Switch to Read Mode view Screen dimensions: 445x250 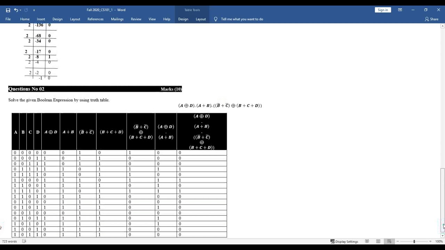(367, 241)
